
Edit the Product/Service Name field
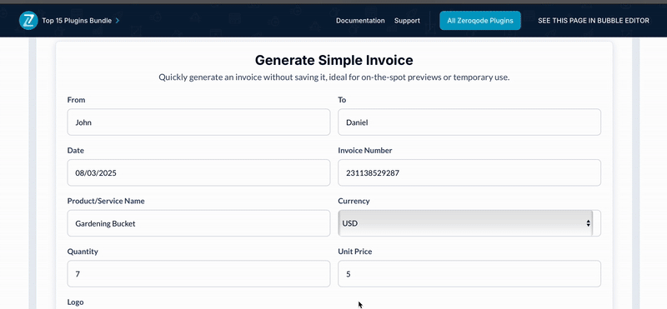pyautogui.click(x=198, y=223)
